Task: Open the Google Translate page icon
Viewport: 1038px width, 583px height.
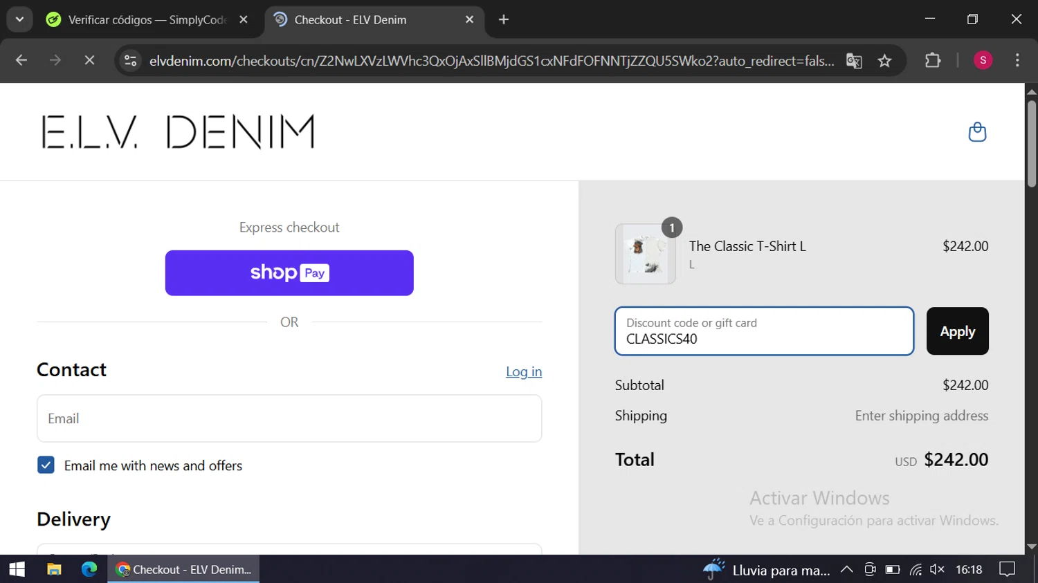Action: point(854,61)
